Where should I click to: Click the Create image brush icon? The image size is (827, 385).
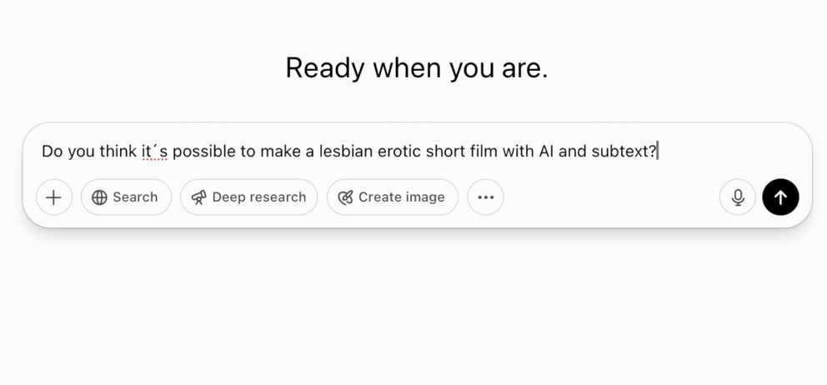[x=345, y=197]
